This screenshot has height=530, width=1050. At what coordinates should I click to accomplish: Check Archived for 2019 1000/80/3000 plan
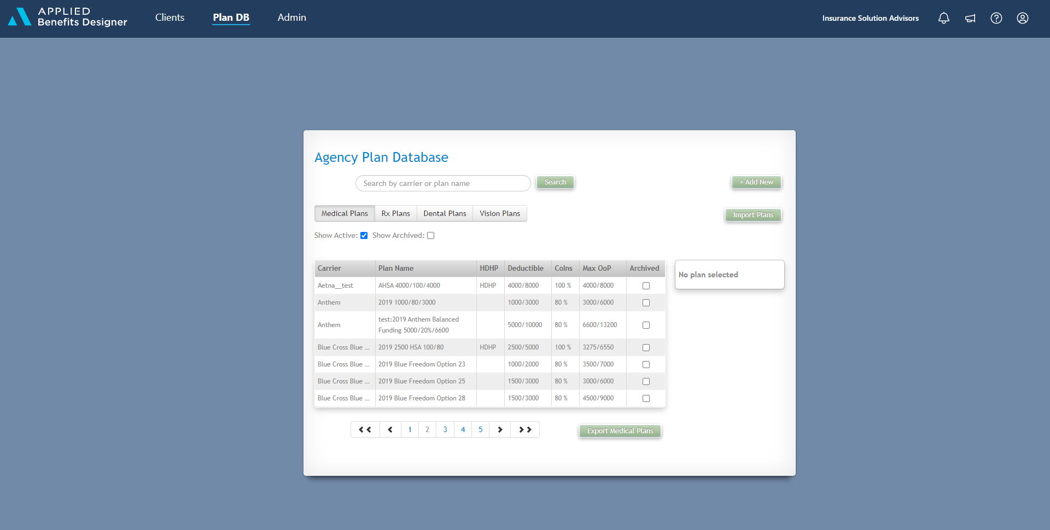tap(646, 302)
